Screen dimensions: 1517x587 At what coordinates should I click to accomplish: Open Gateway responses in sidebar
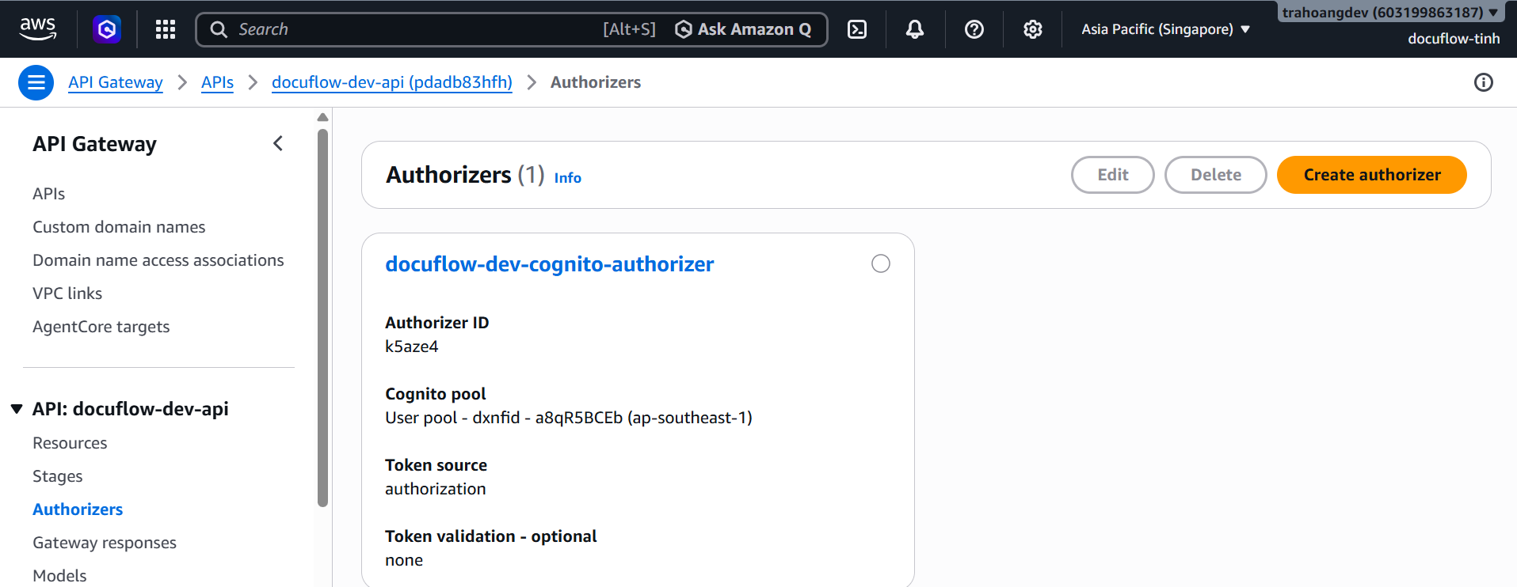tap(105, 543)
